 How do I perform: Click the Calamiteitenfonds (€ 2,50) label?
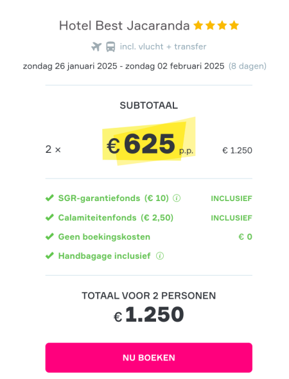[x=116, y=218]
